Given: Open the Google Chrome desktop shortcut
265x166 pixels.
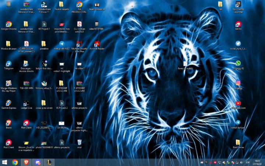Looking at the screenshot, I should 8,24.
